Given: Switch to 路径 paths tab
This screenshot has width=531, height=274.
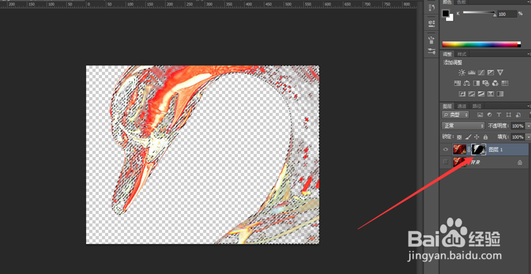Looking at the screenshot, I should [476, 106].
